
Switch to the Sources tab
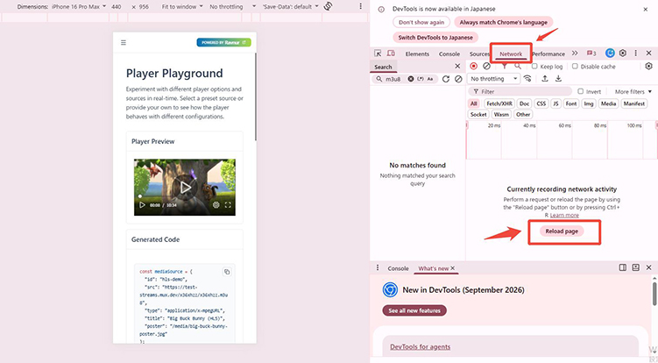pyautogui.click(x=479, y=53)
